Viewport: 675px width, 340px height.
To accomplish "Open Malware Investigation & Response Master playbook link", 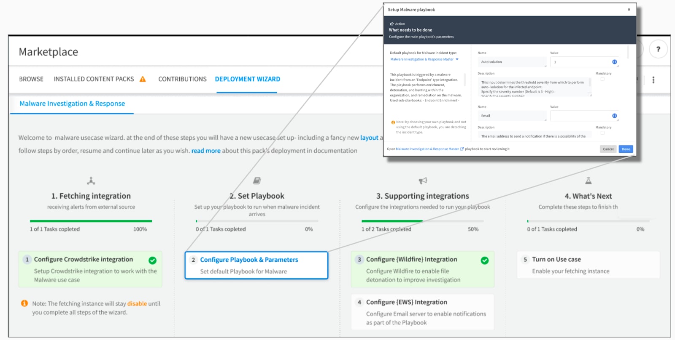I will [427, 149].
